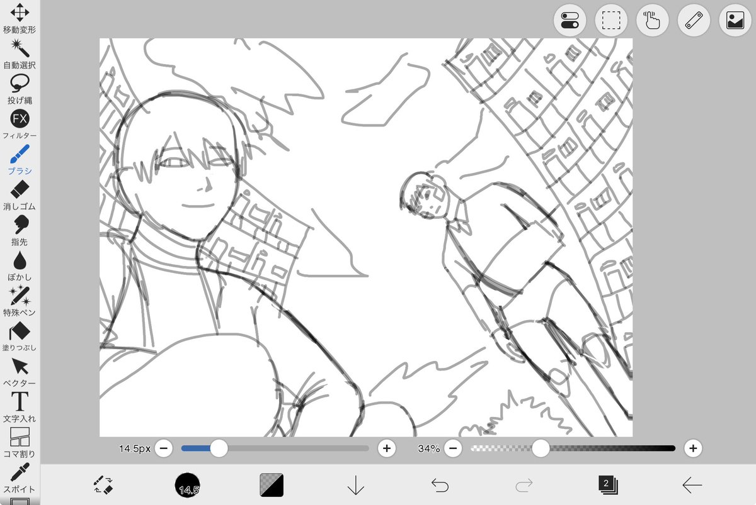Open the color swatch picker
Screen dimensions: 756x505
click(272, 485)
